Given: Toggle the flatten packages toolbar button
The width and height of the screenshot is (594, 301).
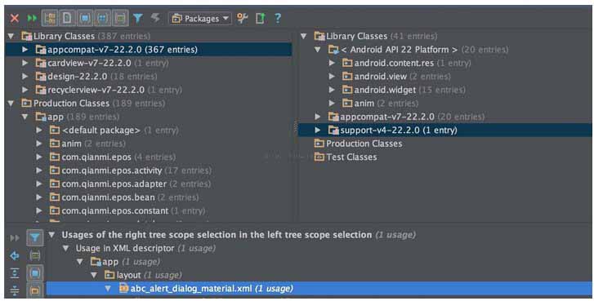Looking at the screenshot, I should [x=50, y=18].
